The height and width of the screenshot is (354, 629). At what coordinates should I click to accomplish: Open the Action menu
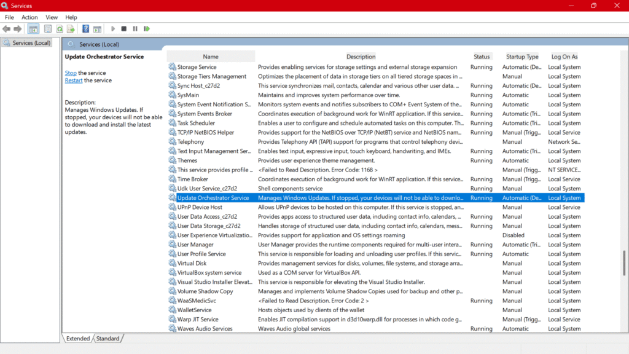tap(29, 17)
